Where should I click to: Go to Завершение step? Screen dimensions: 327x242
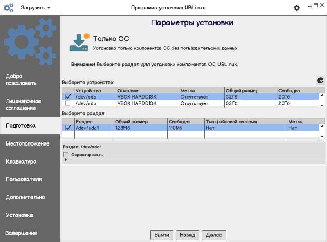[x=21, y=233]
